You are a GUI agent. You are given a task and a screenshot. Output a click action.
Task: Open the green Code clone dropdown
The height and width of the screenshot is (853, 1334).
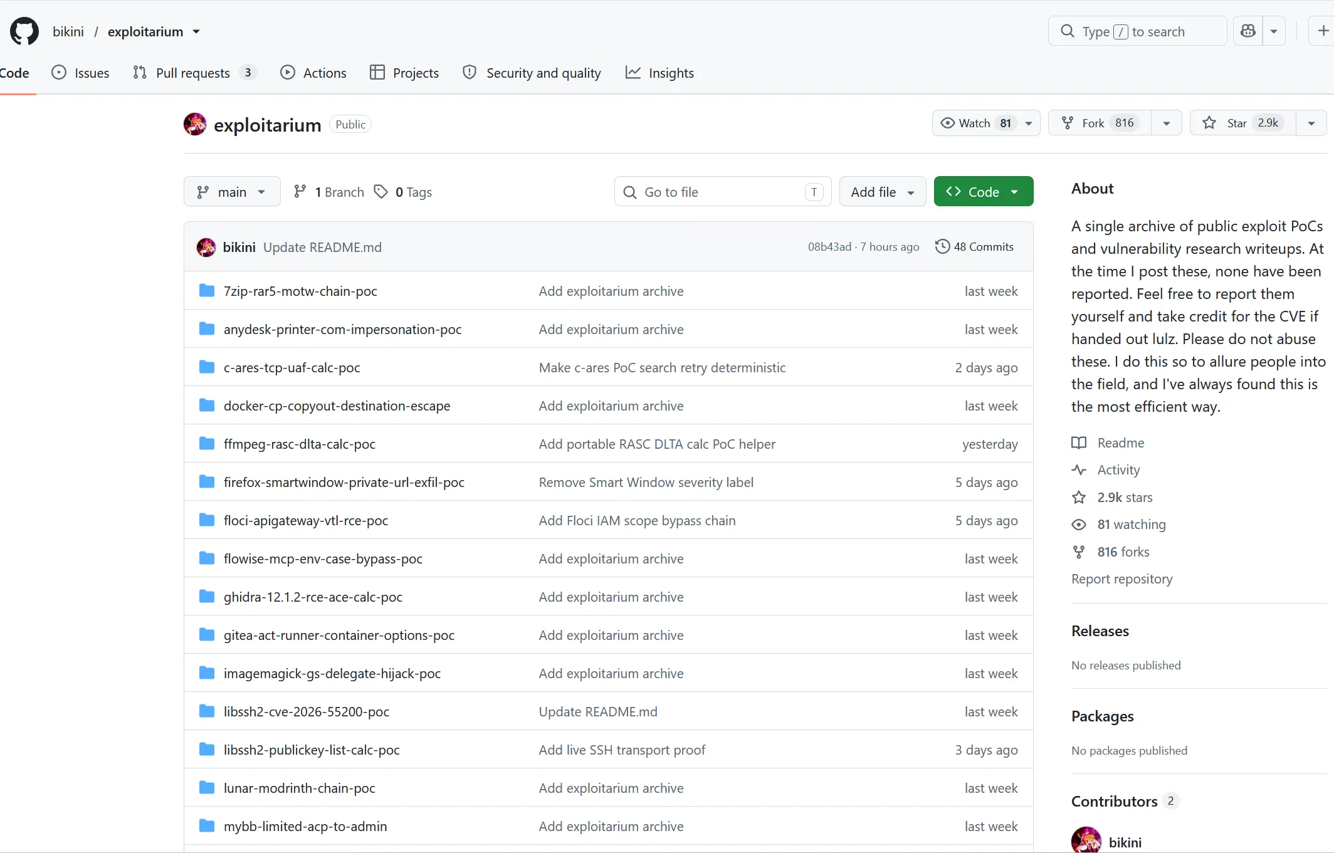click(x=984, y=192)
